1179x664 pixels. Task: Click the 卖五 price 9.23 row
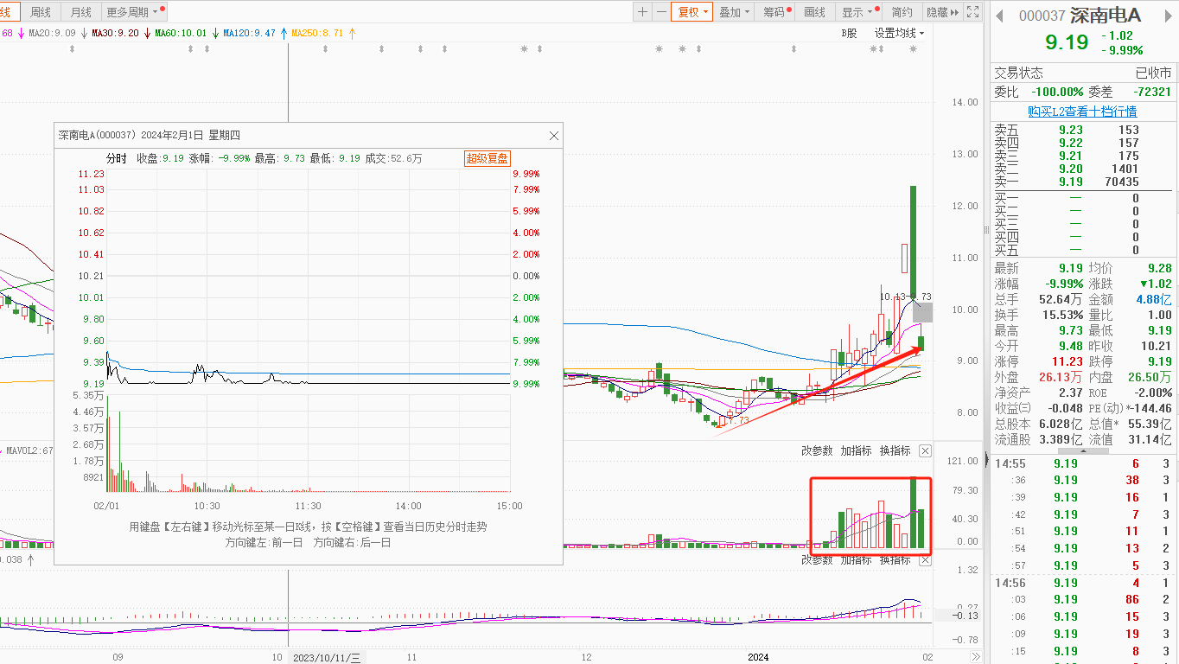(1082, 131)
